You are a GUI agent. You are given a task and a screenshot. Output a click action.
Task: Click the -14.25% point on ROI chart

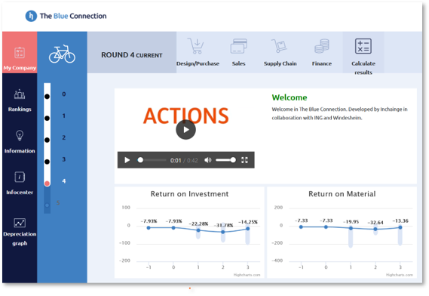(247, 229)
